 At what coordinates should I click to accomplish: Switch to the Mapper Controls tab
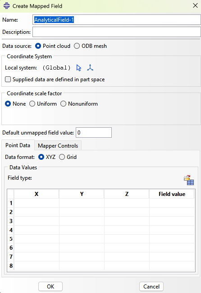58,146
